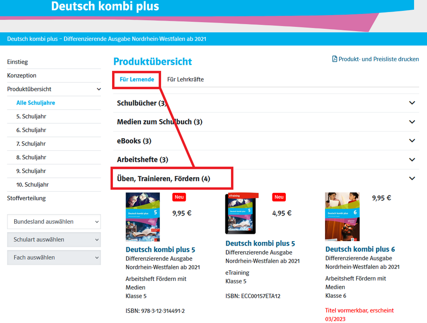Open the Schulart auswählen dropdown

pyautogui.click(x=54, y=240)
